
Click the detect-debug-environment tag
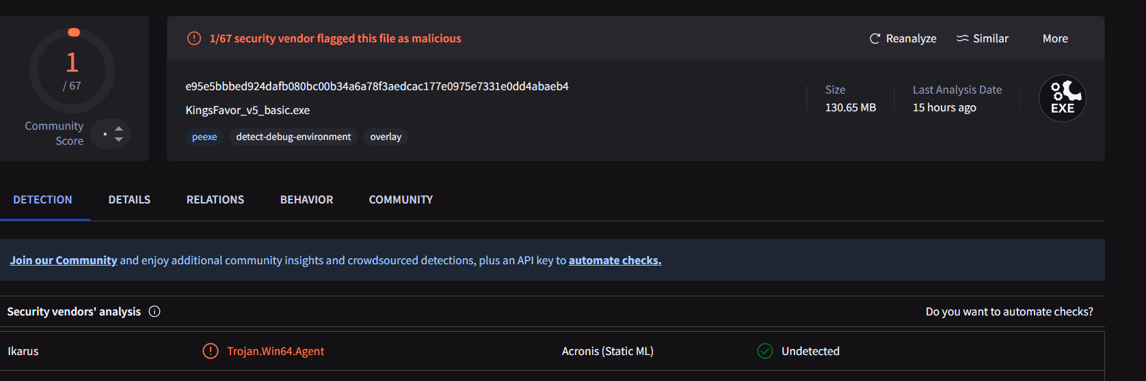tap(293, 137)
